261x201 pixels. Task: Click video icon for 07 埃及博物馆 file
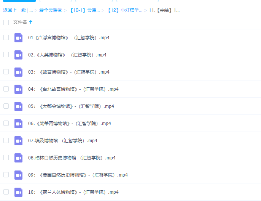(x=19, y=141)
